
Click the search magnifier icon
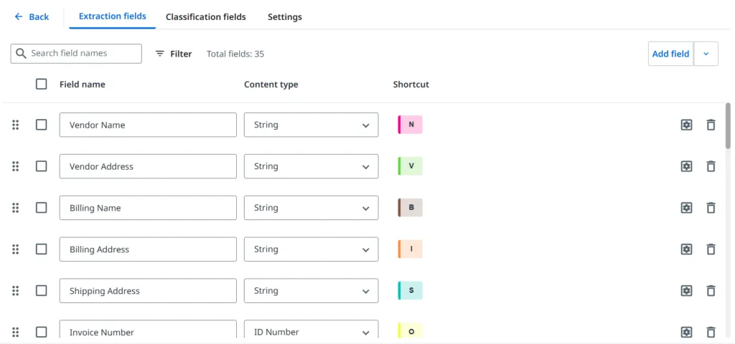point(21,53)
